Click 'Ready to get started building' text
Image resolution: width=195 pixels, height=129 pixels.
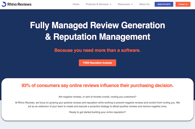pos(97,112)
